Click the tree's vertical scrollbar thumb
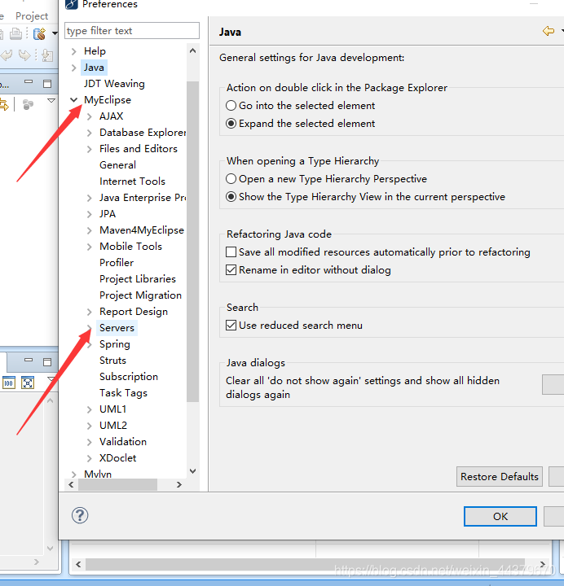Screen dimensions: 564x586 coord(192,242)
